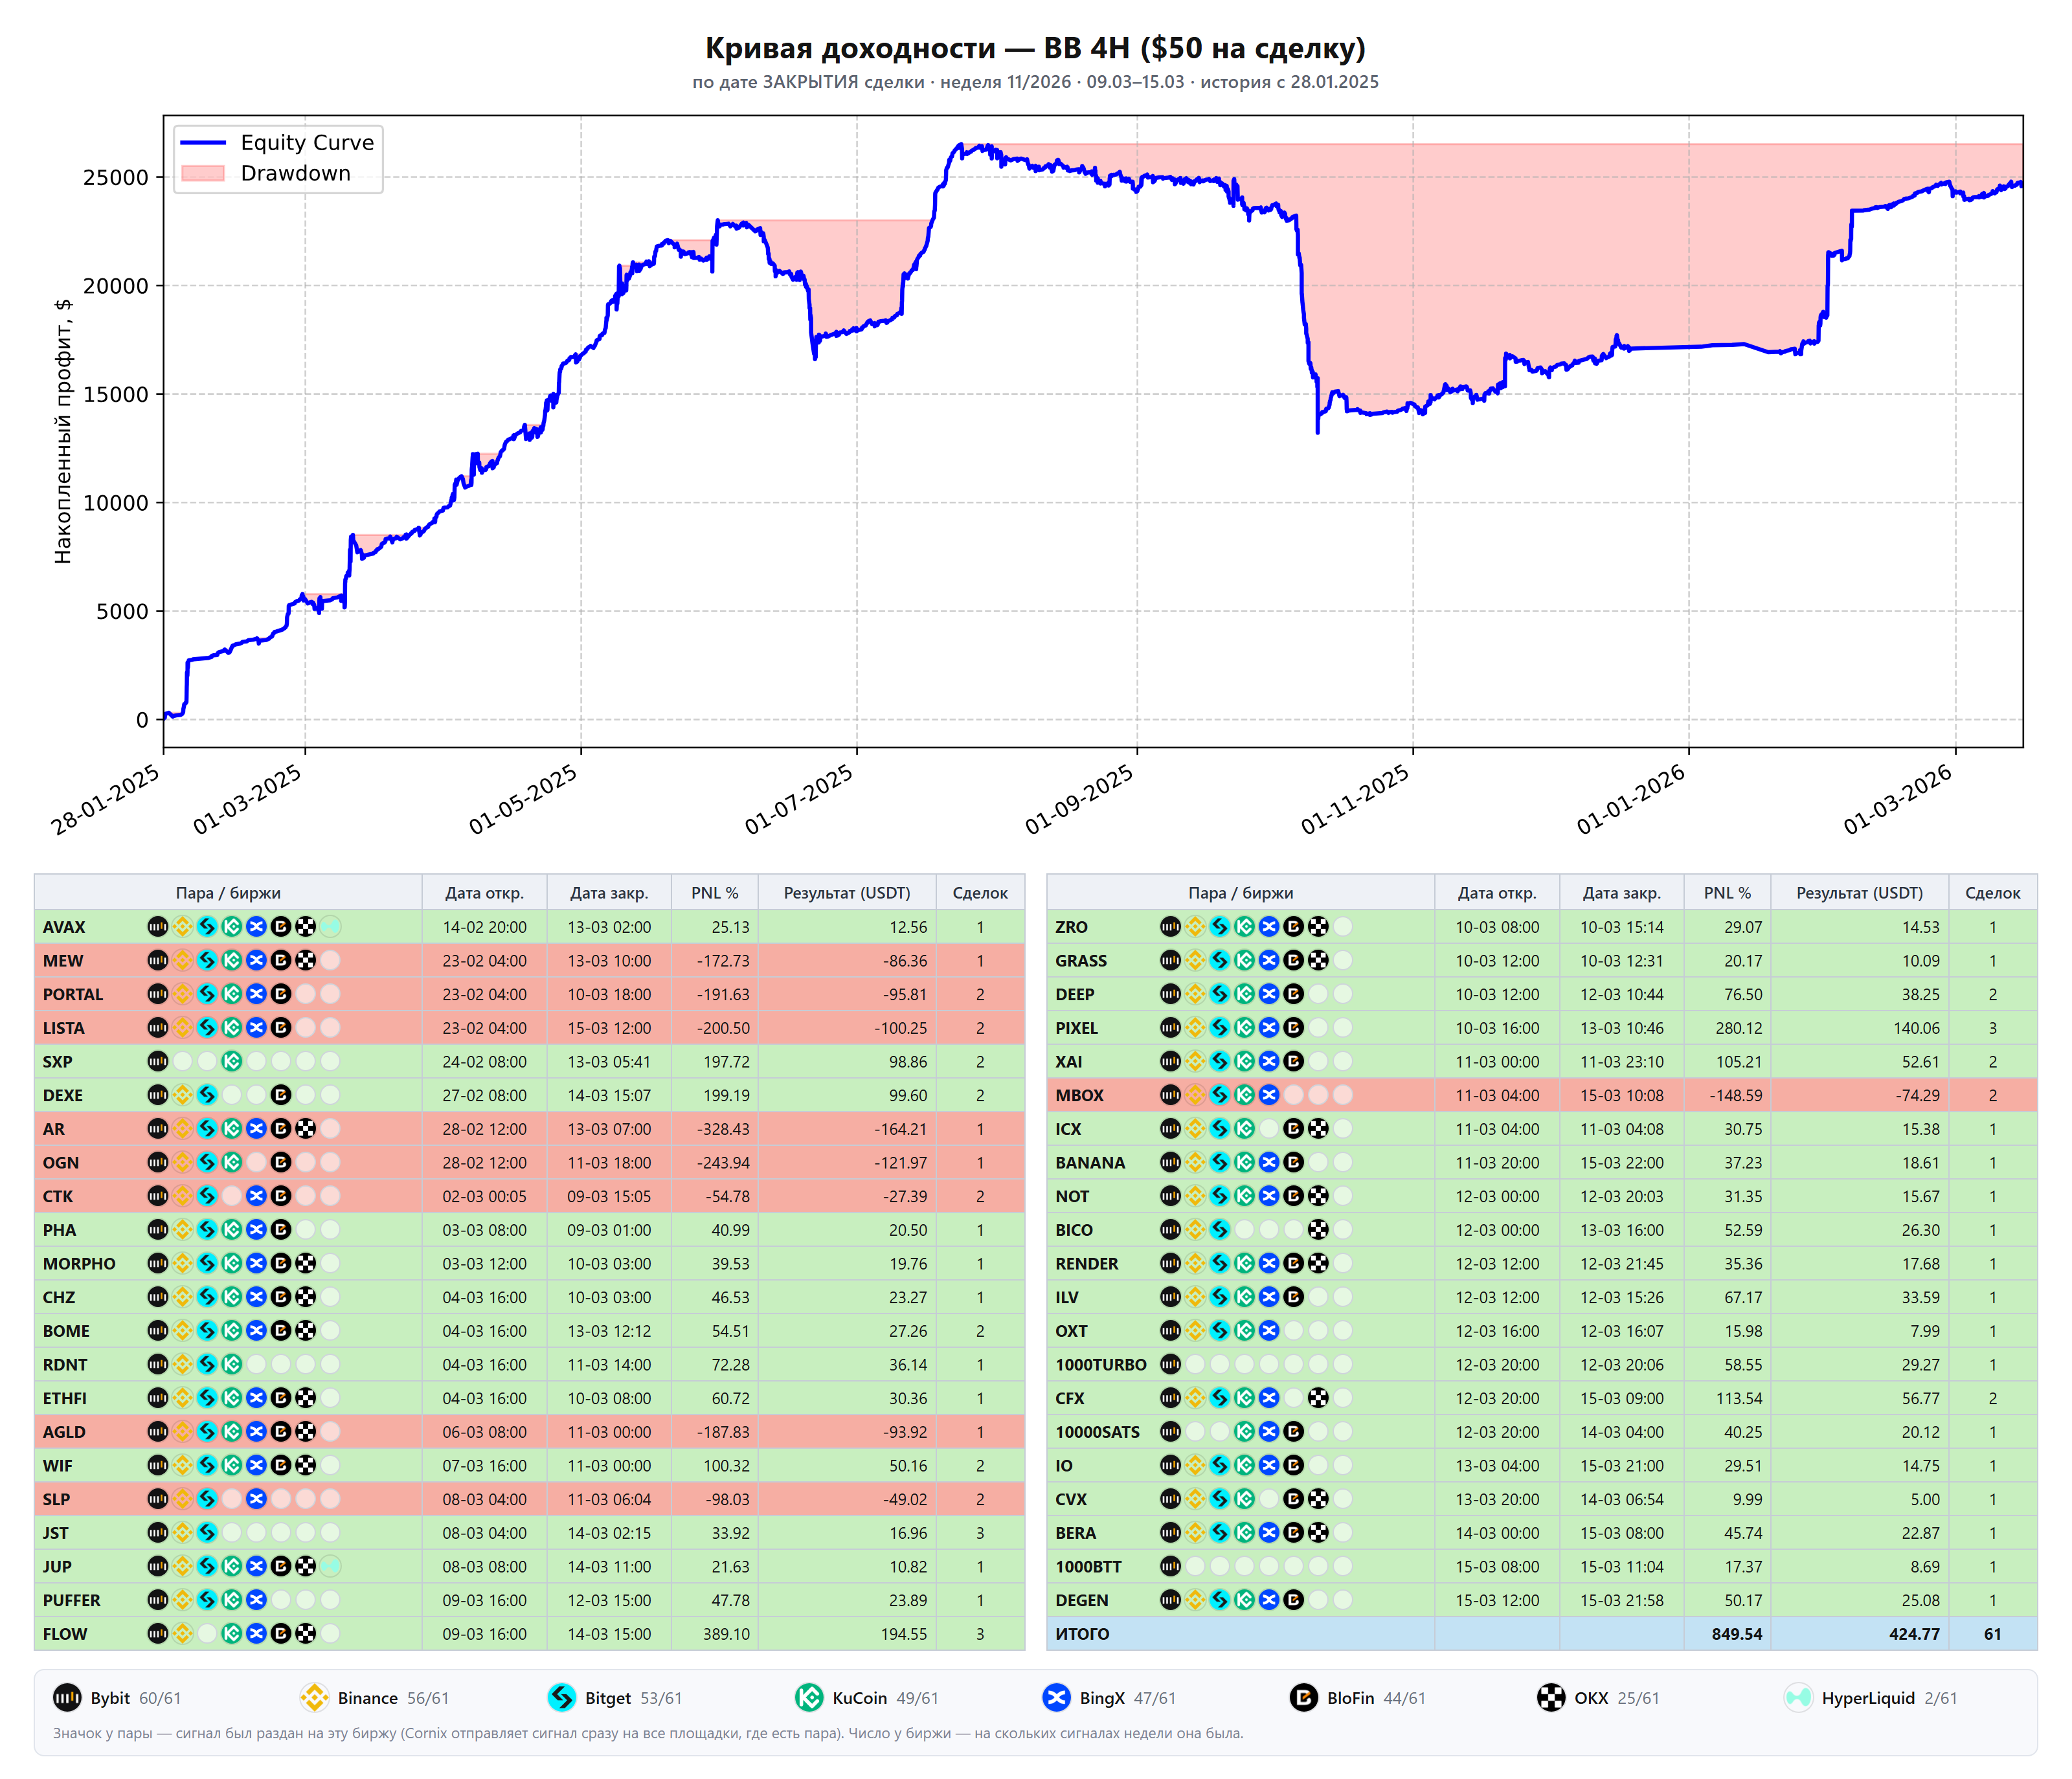The height and width of the screenshot is (1779, 2072).
Task: Click the pink Drawdown legend swatch
Action: pyautogui.click(x=203, y=173)
